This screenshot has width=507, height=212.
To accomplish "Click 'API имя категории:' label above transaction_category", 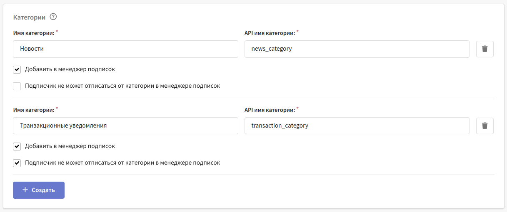I will 269,110.
